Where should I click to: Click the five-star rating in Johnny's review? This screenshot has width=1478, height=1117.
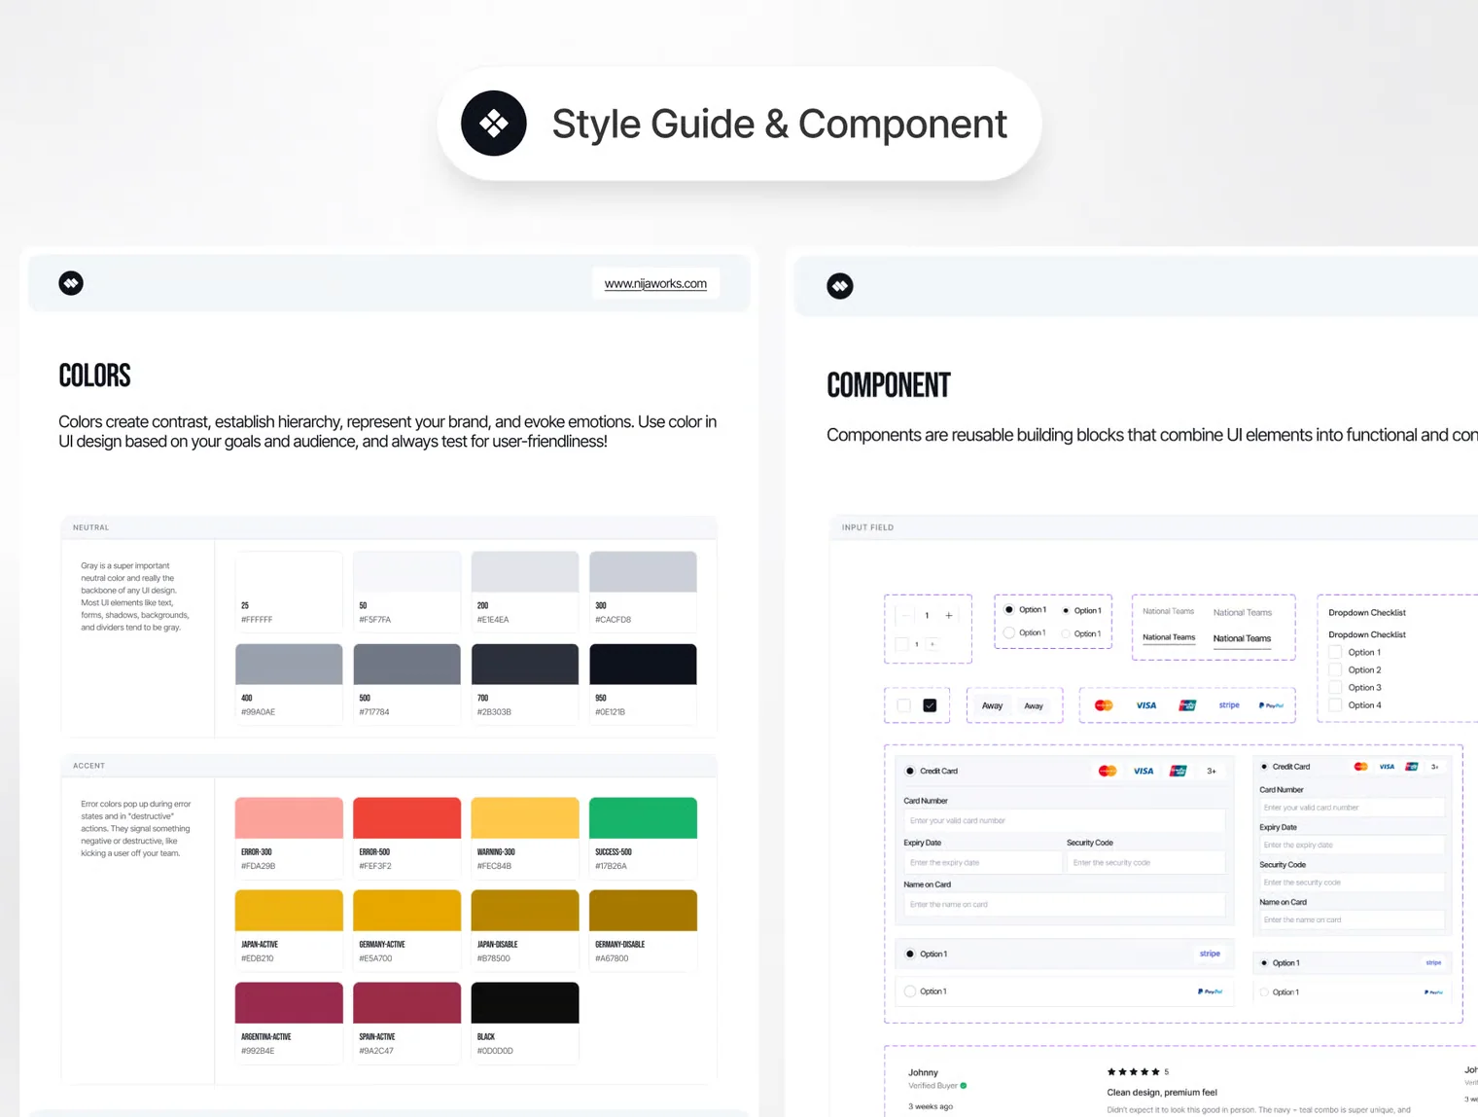click(1133, 1072)
